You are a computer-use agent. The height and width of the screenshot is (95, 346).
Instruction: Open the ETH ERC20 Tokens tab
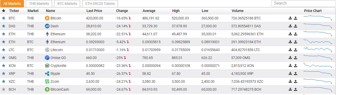click(100, 4)
